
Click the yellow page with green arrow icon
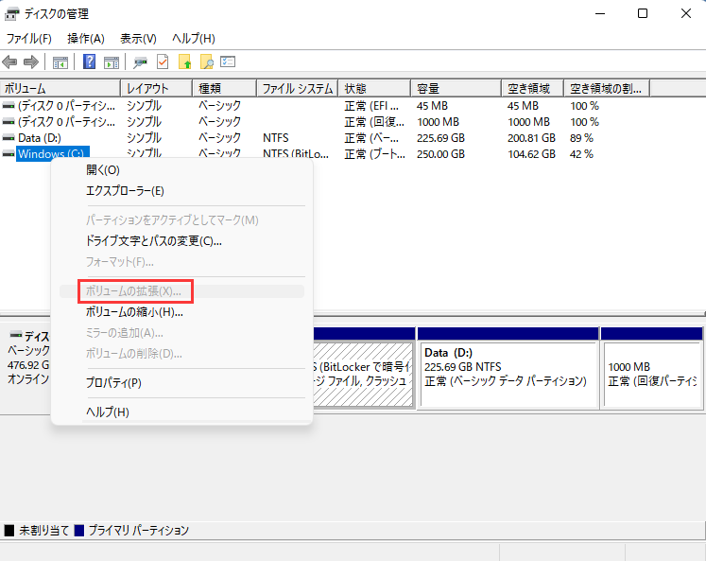point(185,62)
